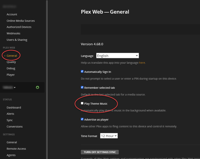This screenshot has height=159, width=200.
Task: Open Sync status page
Action: 10,120
